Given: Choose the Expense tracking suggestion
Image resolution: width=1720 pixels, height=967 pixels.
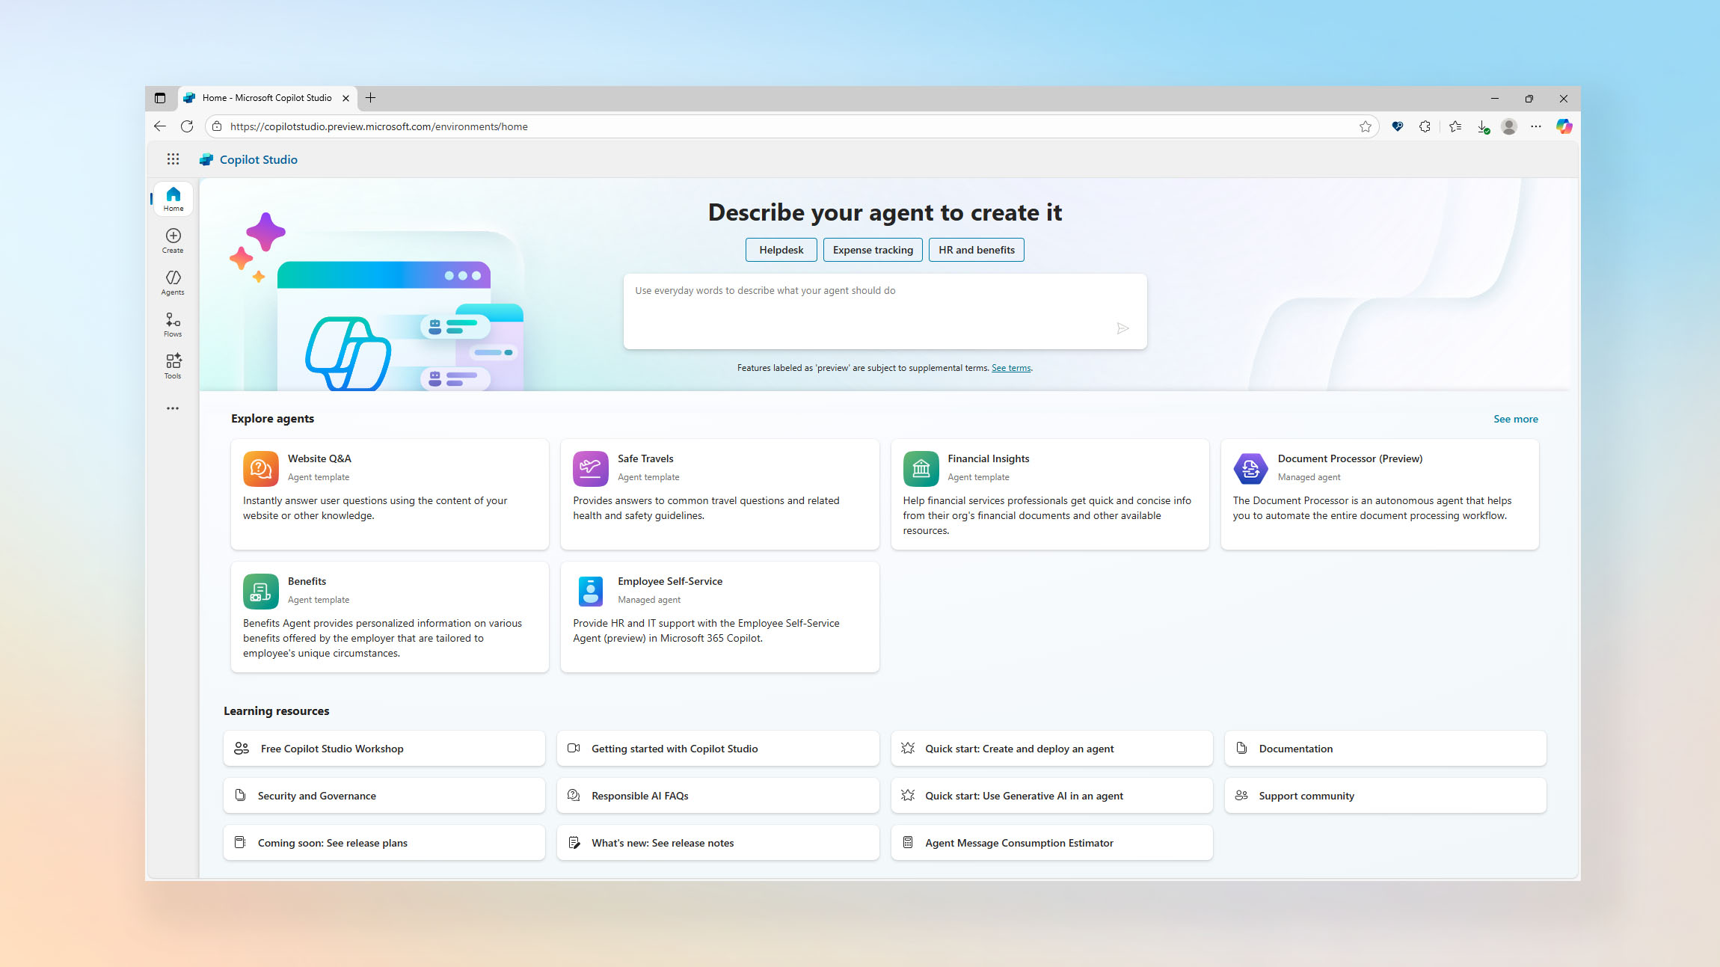Looking at the screenshot, I should click(873, 250).
